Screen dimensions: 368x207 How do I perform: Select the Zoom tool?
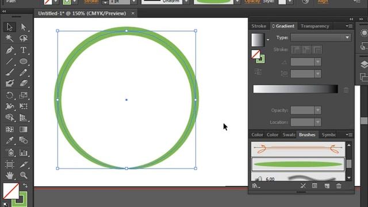23,175
